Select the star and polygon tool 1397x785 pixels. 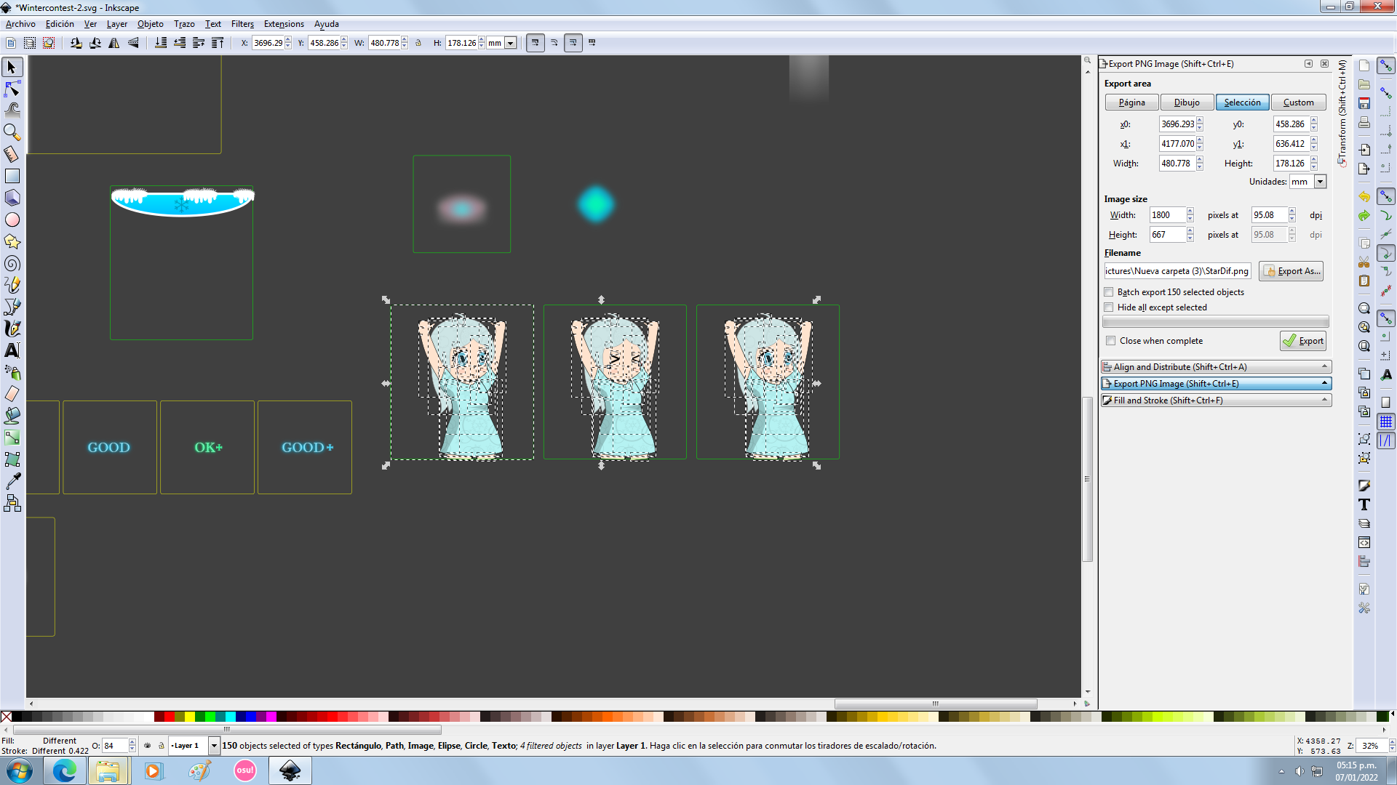[12, 241]
